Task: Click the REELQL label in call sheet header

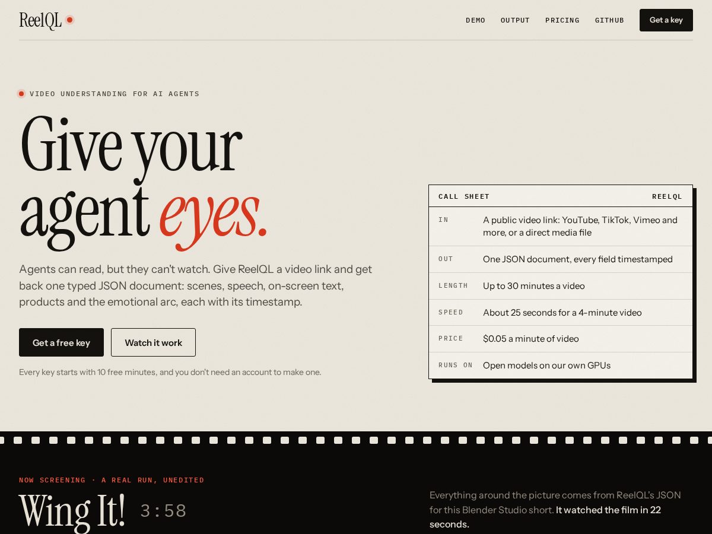Action: 667,196
